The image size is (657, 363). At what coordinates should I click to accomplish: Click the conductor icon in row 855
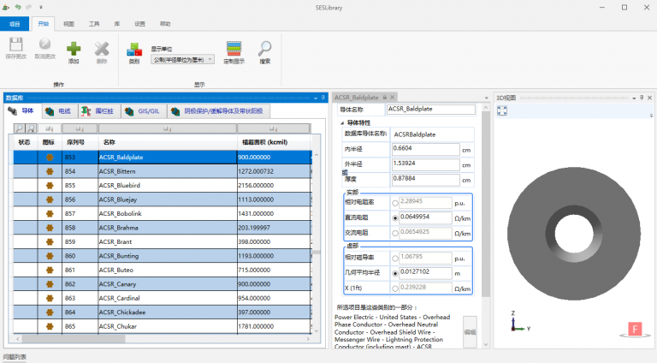pyautogui.click(x=50, y=185)
